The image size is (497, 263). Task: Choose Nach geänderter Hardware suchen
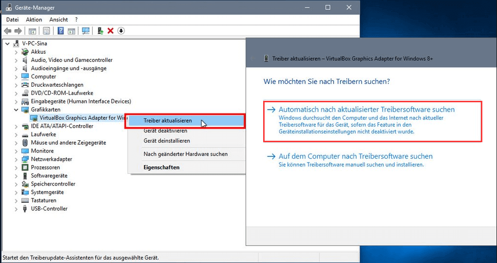pos(186,154)
